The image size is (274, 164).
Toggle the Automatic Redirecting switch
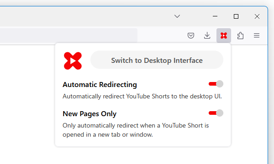tap(216, 84)
